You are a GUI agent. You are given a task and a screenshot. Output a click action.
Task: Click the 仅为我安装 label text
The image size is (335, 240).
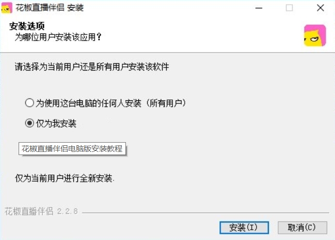(x=56, y=124)
